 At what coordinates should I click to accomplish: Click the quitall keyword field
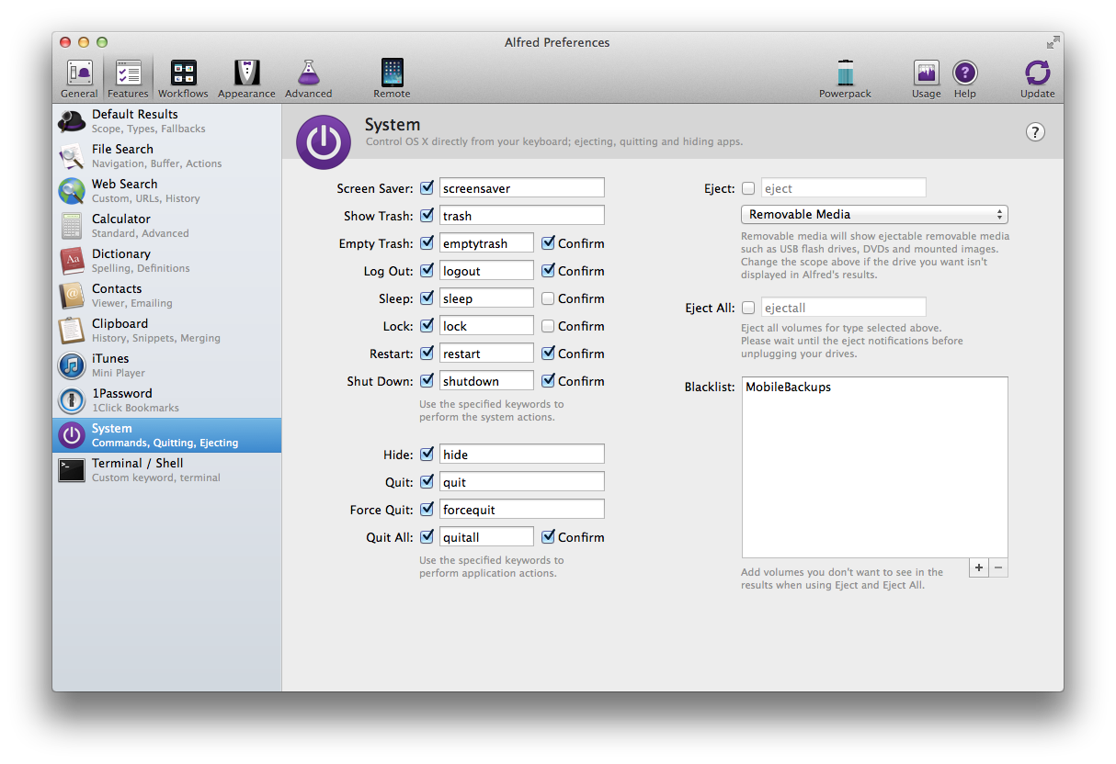click(x=486, y=537)
